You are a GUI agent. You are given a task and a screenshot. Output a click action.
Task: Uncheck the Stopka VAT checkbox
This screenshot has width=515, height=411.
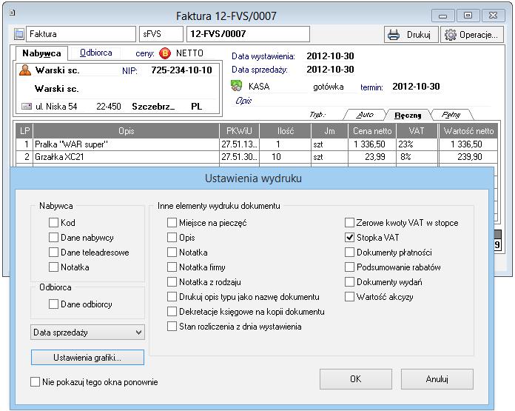[349, 238]
